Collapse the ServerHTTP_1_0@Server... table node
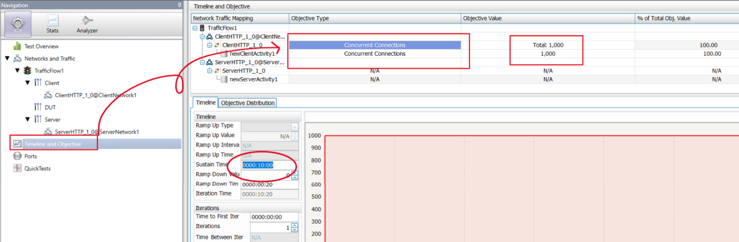Image resolution: width=739 pixels, height=242 pixels. pos(202,62)
